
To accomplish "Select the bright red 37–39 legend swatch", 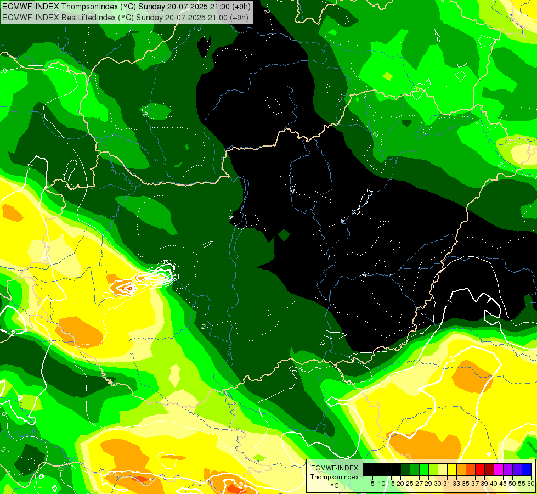I will (x=480, y=469).
